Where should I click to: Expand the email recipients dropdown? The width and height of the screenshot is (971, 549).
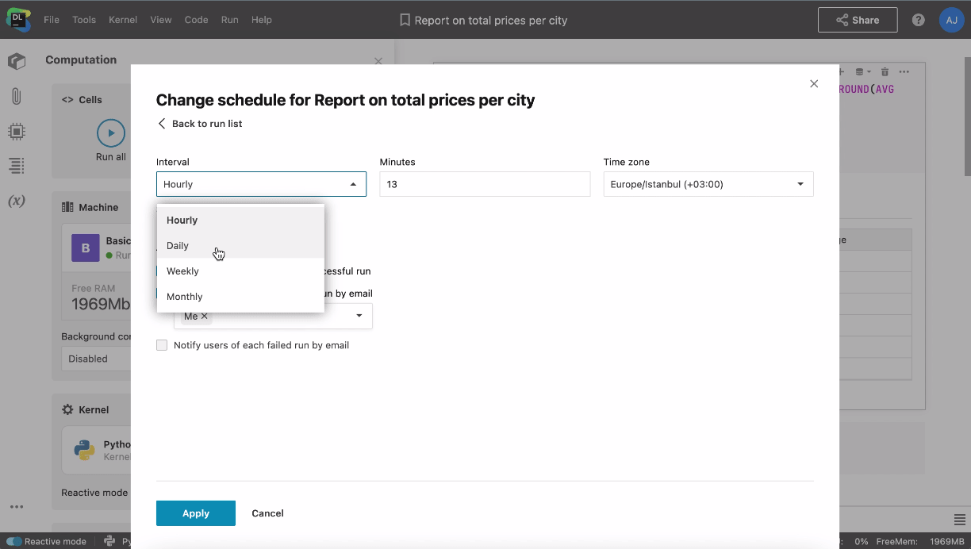pos(359,316)
